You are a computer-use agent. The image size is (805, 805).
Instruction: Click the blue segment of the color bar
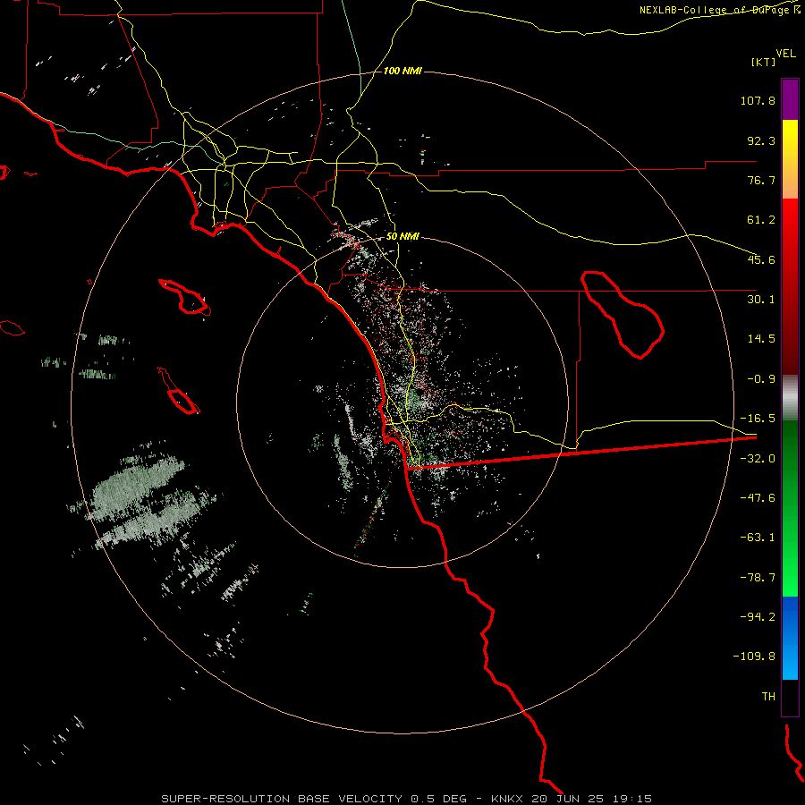tap(790, 638)
